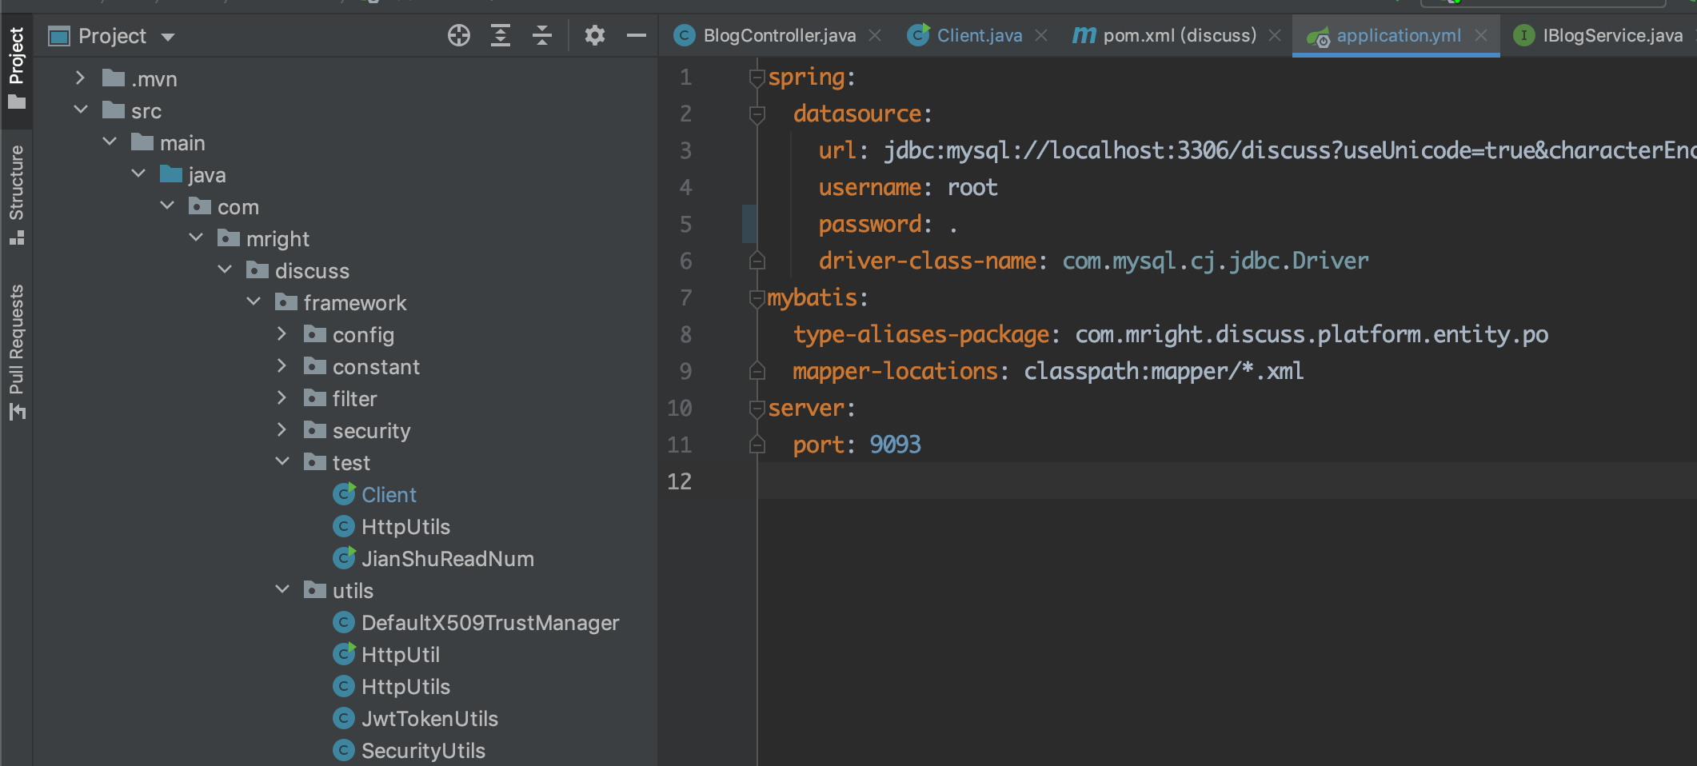This screenshot has width=1697, height=766.
Task: Select the java source root folder icon
Action: (x=171, y=174)
